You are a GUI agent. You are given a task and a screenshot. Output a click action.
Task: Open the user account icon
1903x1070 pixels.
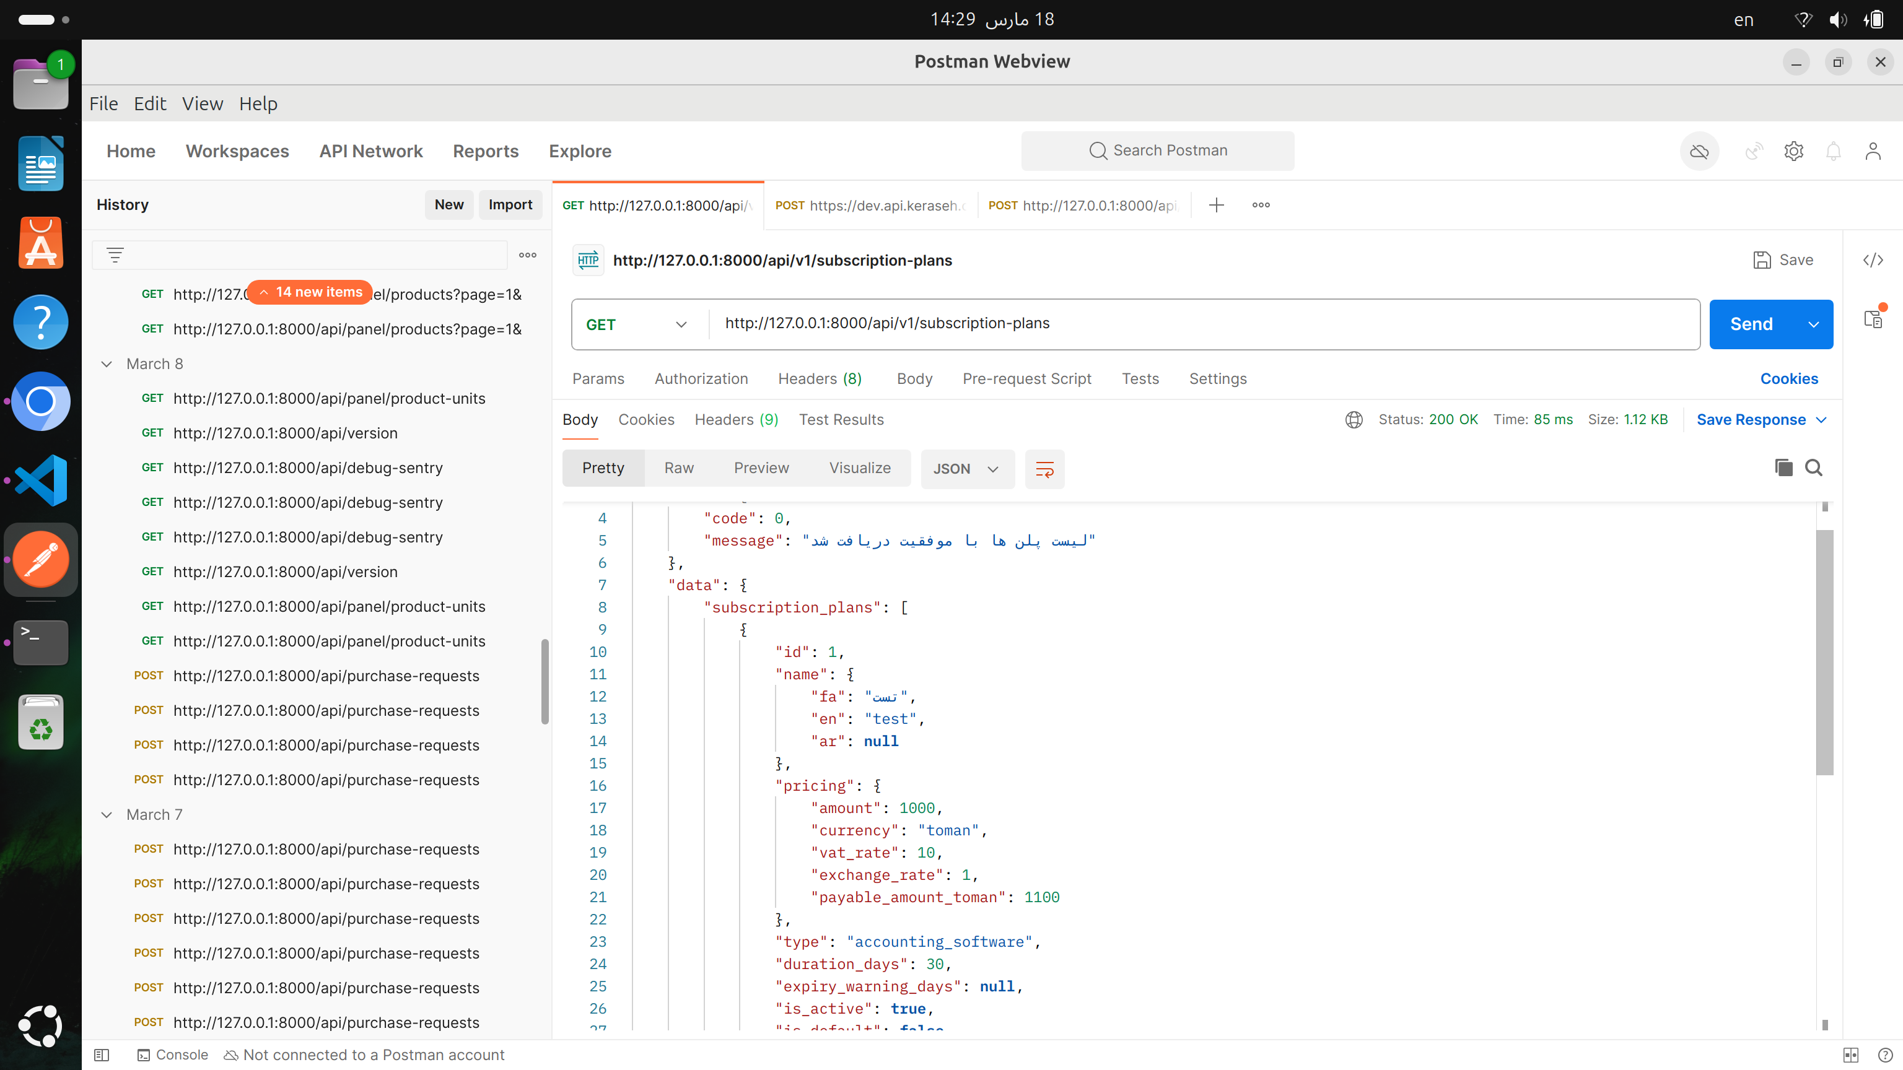click(x=1873, y=151)
